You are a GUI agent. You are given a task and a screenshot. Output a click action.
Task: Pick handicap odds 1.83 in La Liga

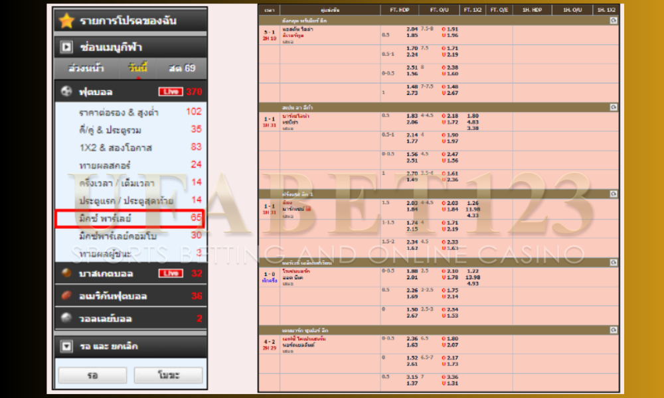click(x=412, y=116)
